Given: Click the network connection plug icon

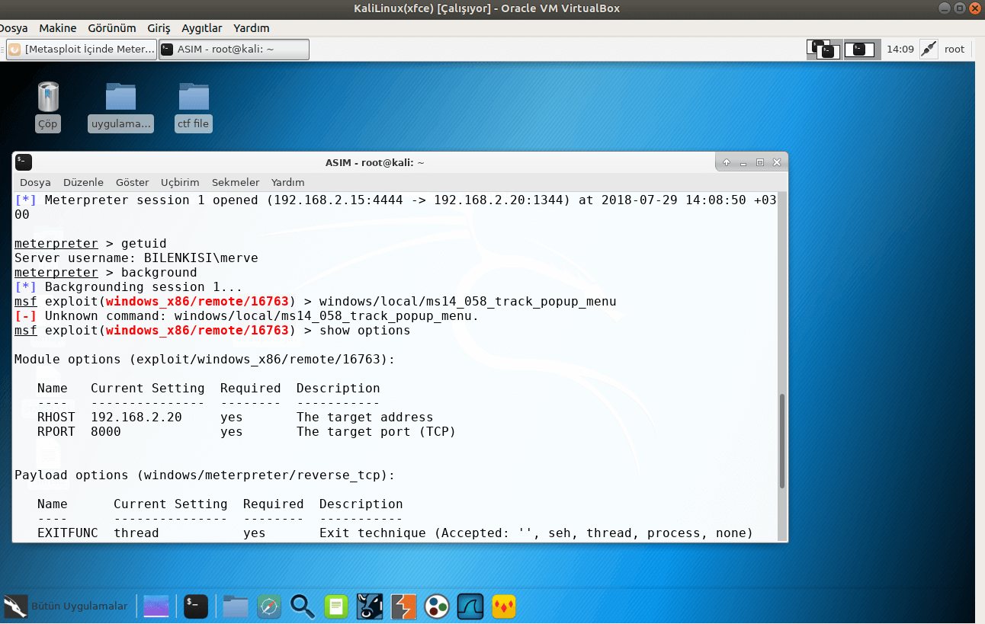Looking at the screenshot, I should [928, 49].
